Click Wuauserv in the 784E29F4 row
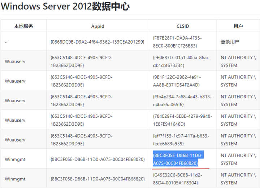This screenshot has width=260, height=188. [15, 120]
